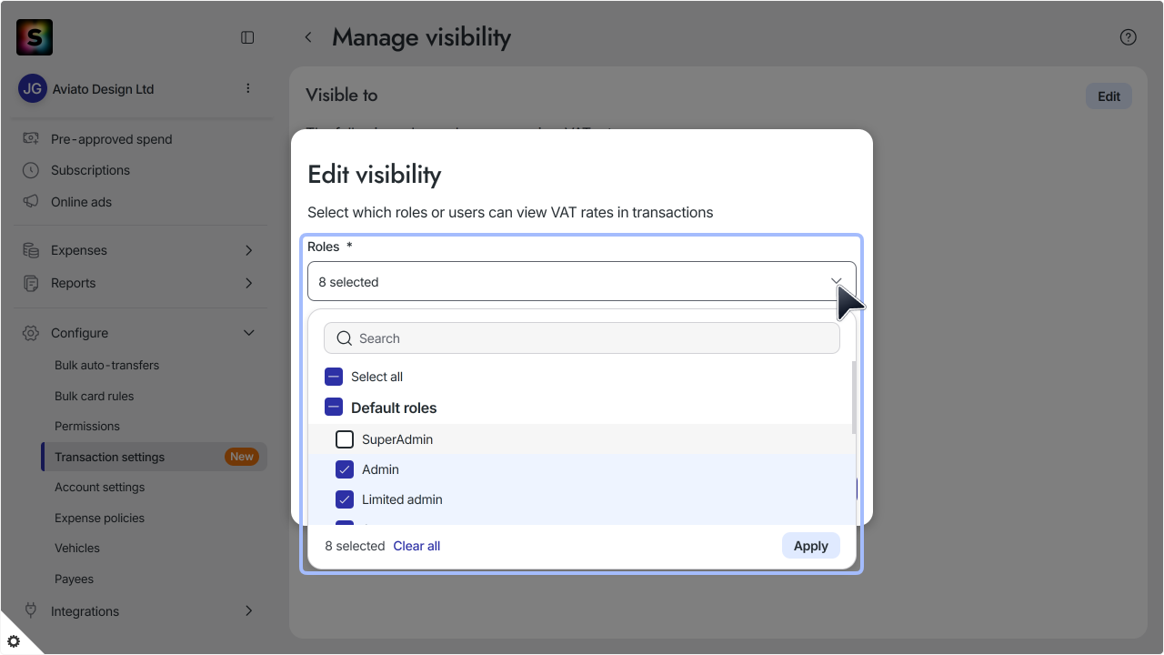Click the 8 selected footer text
Image resolution: width=1164 pixels, height=655 pixels.
355,546
